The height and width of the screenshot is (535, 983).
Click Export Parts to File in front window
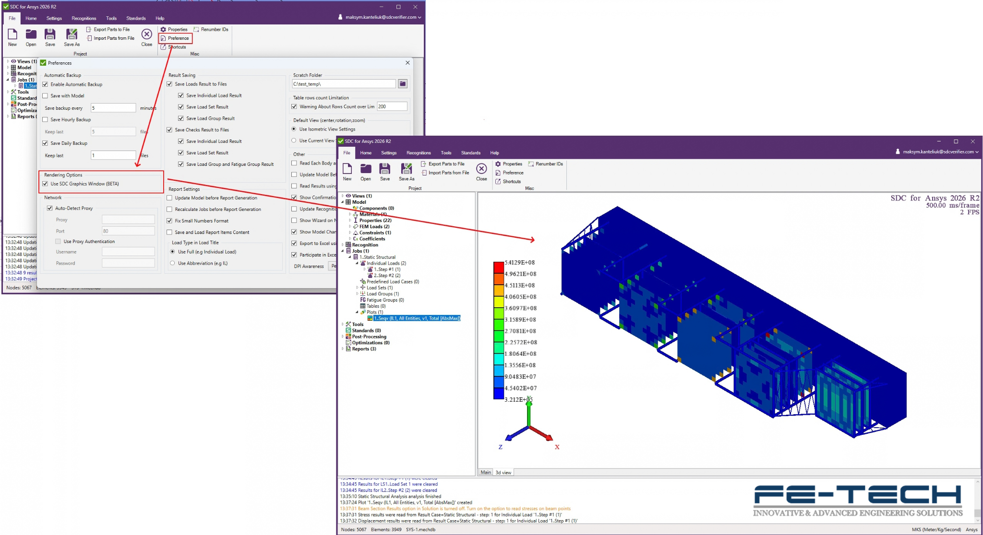point(443,164)
